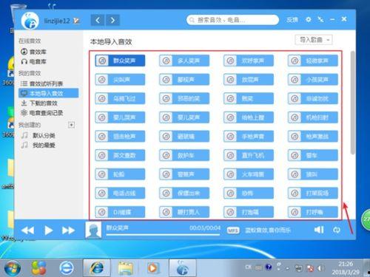Play the 多人笑声 sound effect
This screenshot has width=370, height=277.
point(184,61)
